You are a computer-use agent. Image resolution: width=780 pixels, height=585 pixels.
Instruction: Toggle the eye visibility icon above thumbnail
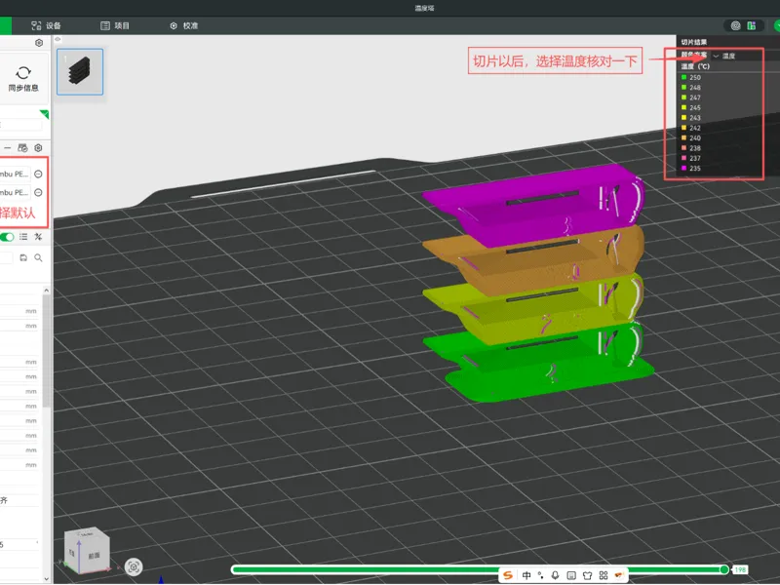pyautogui.click(x=58, y=39)
